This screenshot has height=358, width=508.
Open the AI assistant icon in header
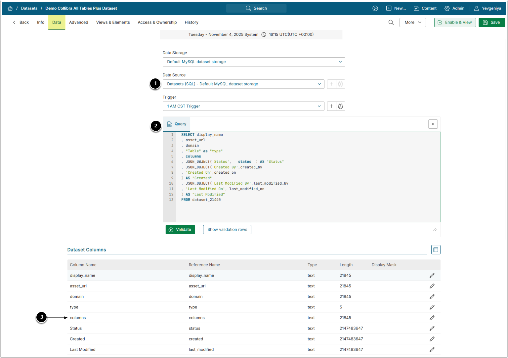point(375,8)
